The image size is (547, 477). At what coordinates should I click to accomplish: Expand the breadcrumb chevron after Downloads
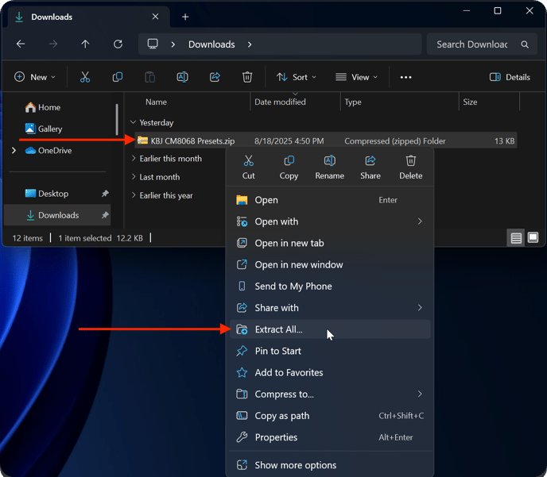tap(250, 44)
